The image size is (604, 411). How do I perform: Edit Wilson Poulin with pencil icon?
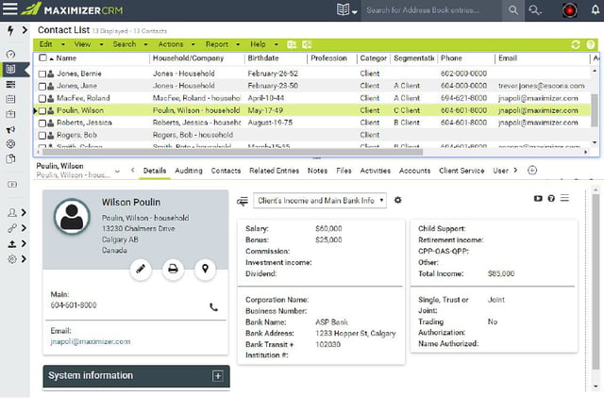coord(141,269)
